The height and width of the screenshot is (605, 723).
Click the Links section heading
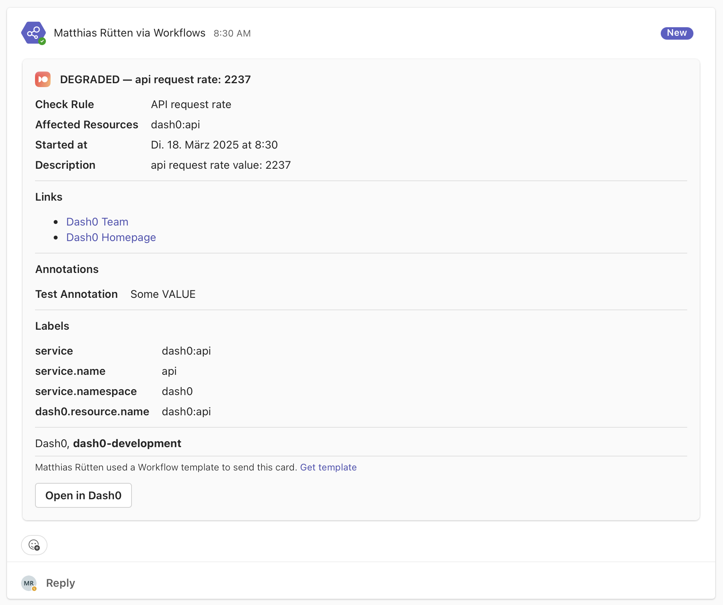click(x=49, y=197)
